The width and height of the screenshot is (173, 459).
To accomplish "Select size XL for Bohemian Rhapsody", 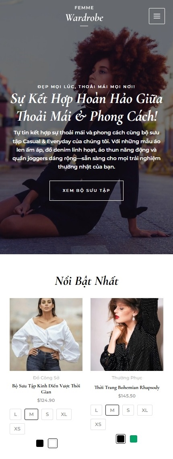I will pos(144,410).
